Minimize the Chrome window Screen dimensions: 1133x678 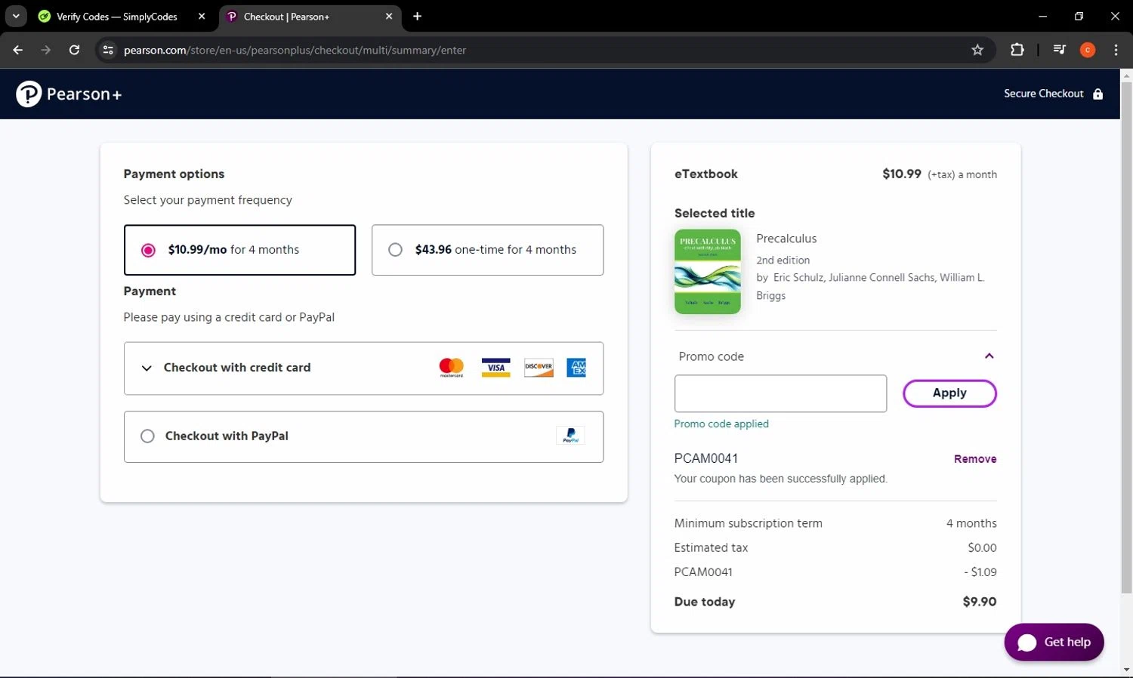[x=1042, y=16]
